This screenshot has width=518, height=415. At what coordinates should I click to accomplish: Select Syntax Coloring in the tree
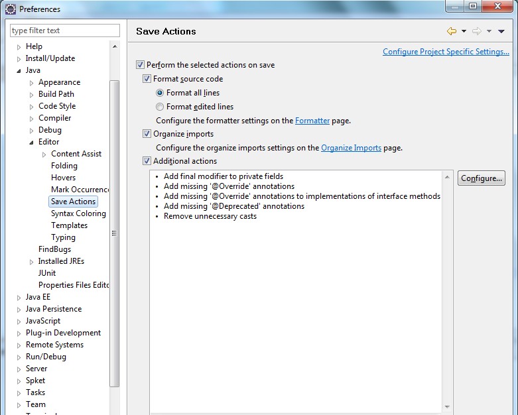coord(78,213)
